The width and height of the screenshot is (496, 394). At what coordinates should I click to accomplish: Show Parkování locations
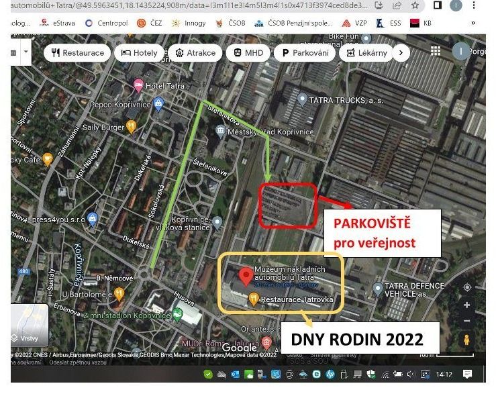point(305,53)
